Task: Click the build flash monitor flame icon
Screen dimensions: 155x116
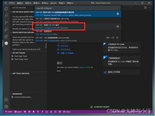Action: point(51,112)
